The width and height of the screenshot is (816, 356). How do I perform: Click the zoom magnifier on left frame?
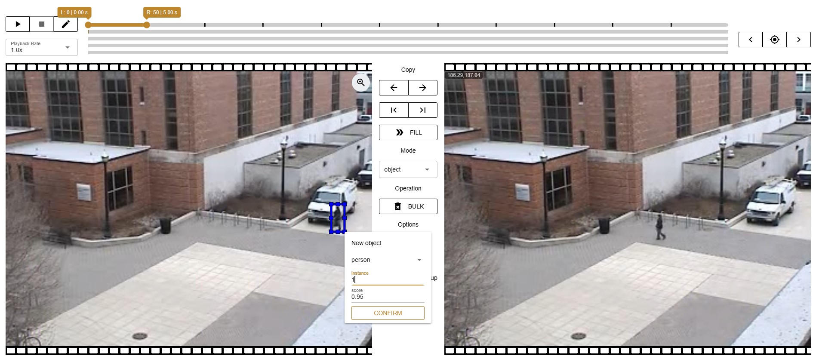click(x=360, y=83)
